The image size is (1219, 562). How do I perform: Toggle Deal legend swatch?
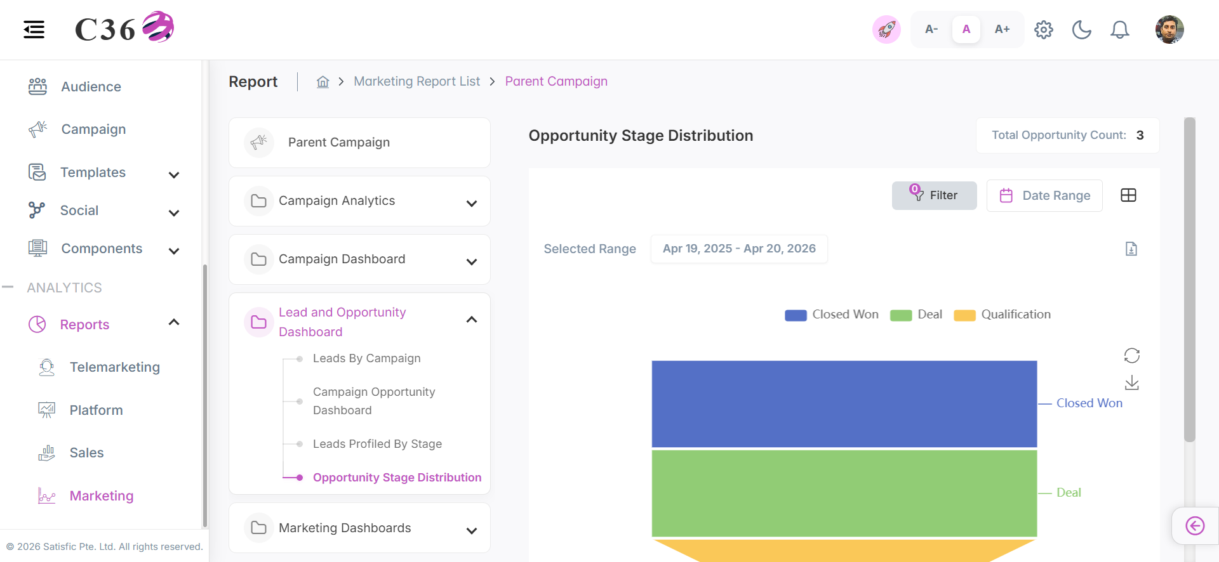pyautogui.click(x=901, y=315)
